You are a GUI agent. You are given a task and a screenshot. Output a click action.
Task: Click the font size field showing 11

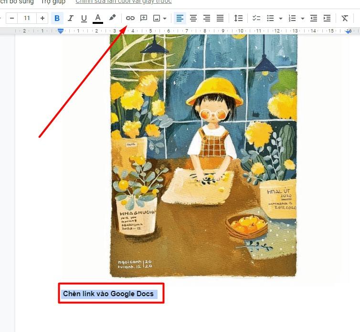(x=27, y=18)
